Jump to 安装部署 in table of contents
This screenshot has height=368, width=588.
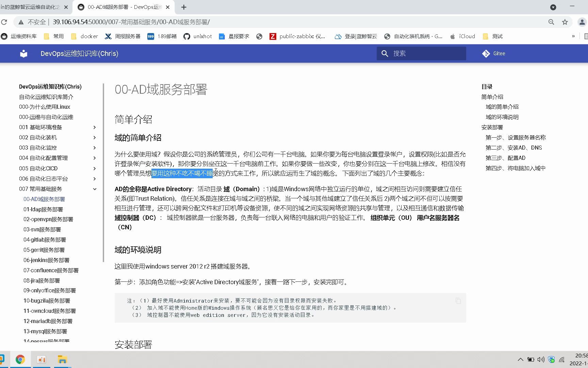(492, 127)
